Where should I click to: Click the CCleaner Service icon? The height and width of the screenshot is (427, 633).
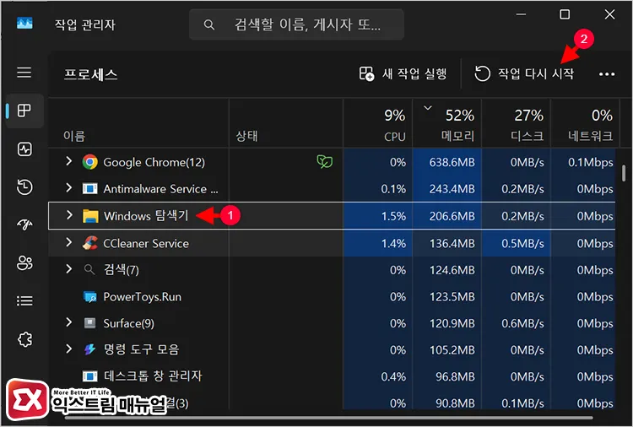89,243
